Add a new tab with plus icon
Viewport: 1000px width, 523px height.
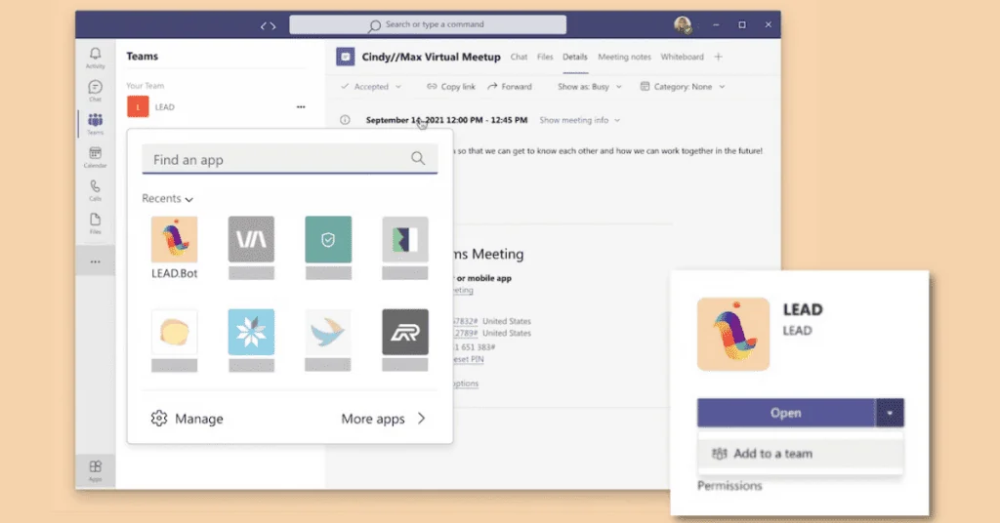click(x=718, y=57)
